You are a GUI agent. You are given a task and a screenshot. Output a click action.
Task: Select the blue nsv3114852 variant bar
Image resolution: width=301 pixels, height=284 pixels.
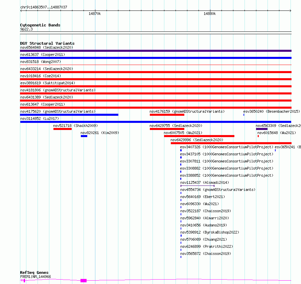(x=156, y=122)
